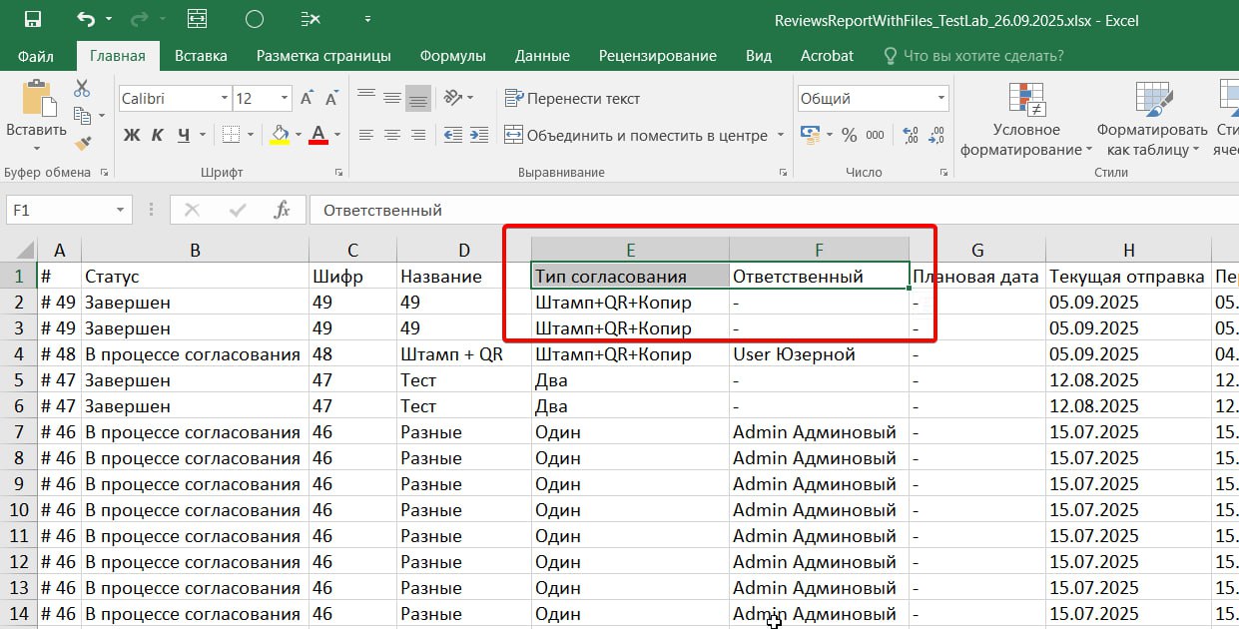This screenshot has width=1239, height=629.
Task: Copy selection with the copy icon
Action: tap(82, 116)
